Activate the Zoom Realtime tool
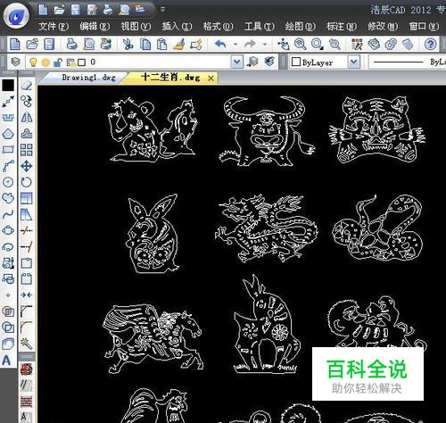 pyautogui.click(x=301, y=45)
